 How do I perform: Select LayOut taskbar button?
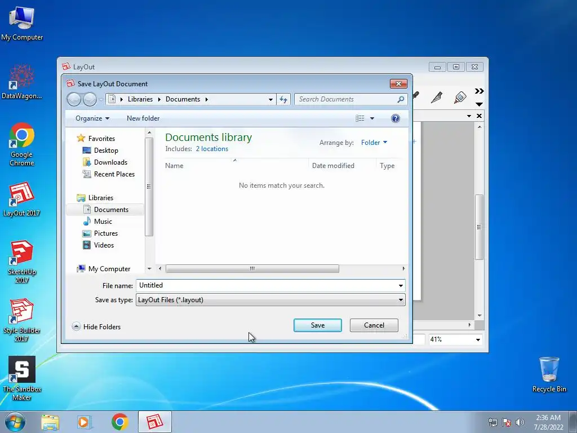click(x=155, y=422)
